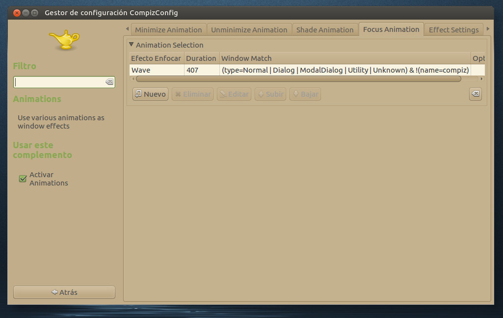503x318 pixels.
Task: Click the Efecto Enfocar column header
Action: pos(157,58)
